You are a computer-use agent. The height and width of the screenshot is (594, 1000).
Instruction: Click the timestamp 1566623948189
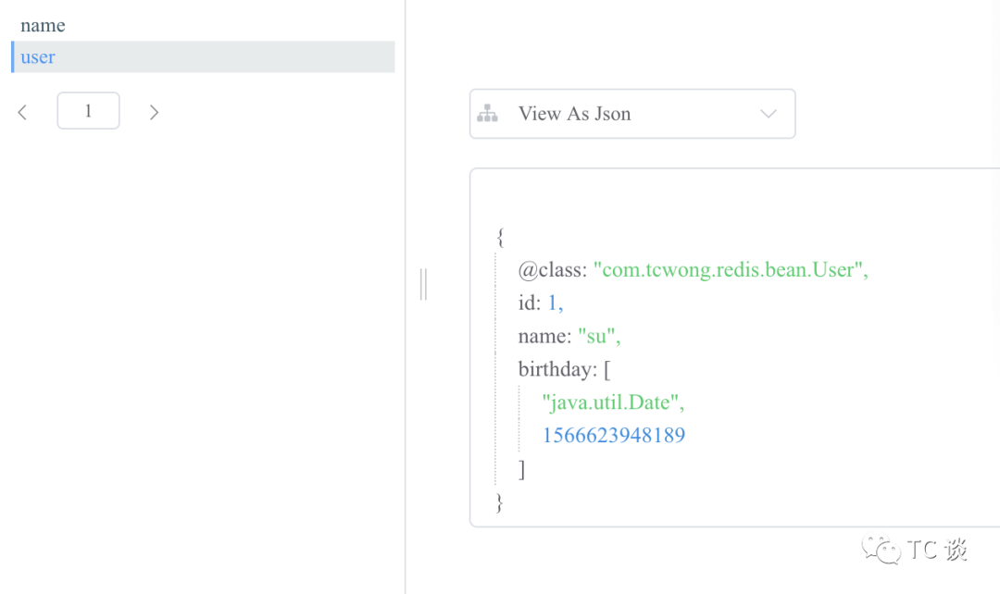tap(613, 435)
